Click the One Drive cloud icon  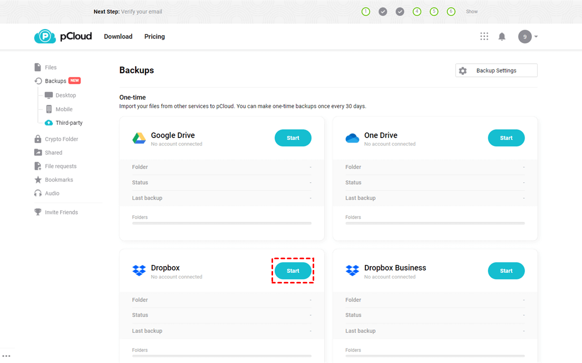pos(352,139)
